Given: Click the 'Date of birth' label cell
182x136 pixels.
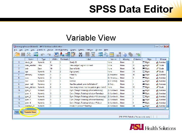Looking at the screenshot, I should [88, 69].
